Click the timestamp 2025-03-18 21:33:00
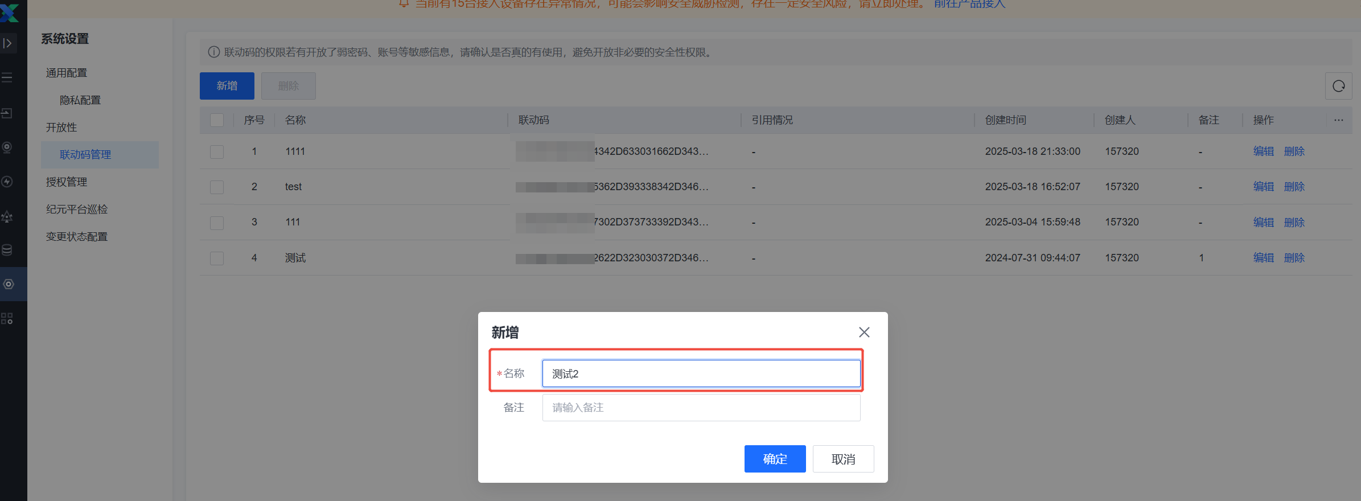The image size is (1361, 501). (1033, 151)
